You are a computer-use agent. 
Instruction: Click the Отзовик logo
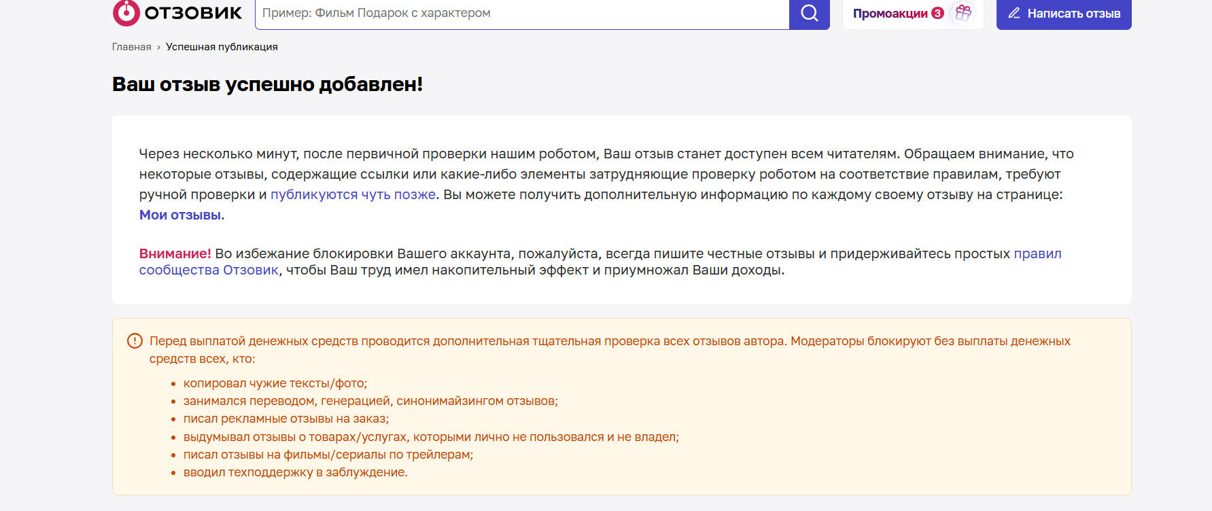177,13
